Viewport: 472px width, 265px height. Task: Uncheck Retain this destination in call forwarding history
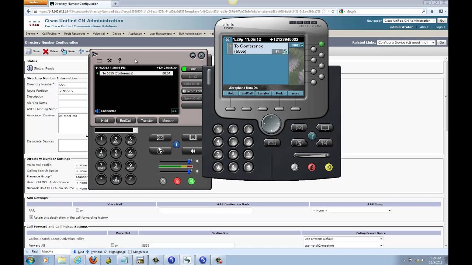tap(31, 217)
